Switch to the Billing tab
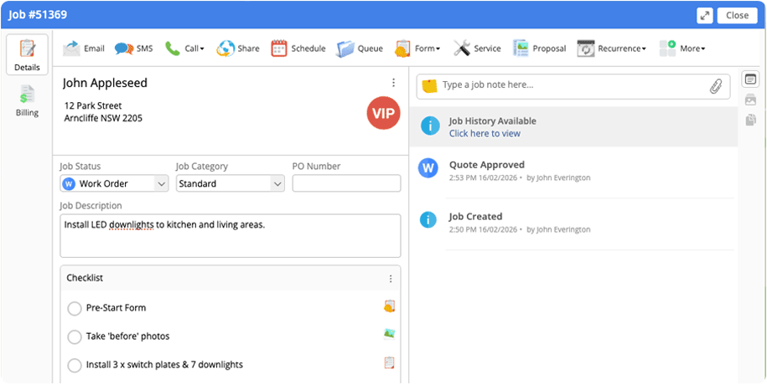The height and width of the screenshot is (385, 767). [27, 101]
